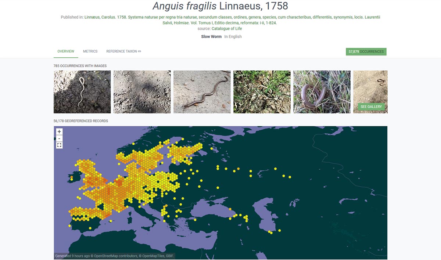Select the Overview tab
This screenshot has width=441, height=260.
click(66, 51)
